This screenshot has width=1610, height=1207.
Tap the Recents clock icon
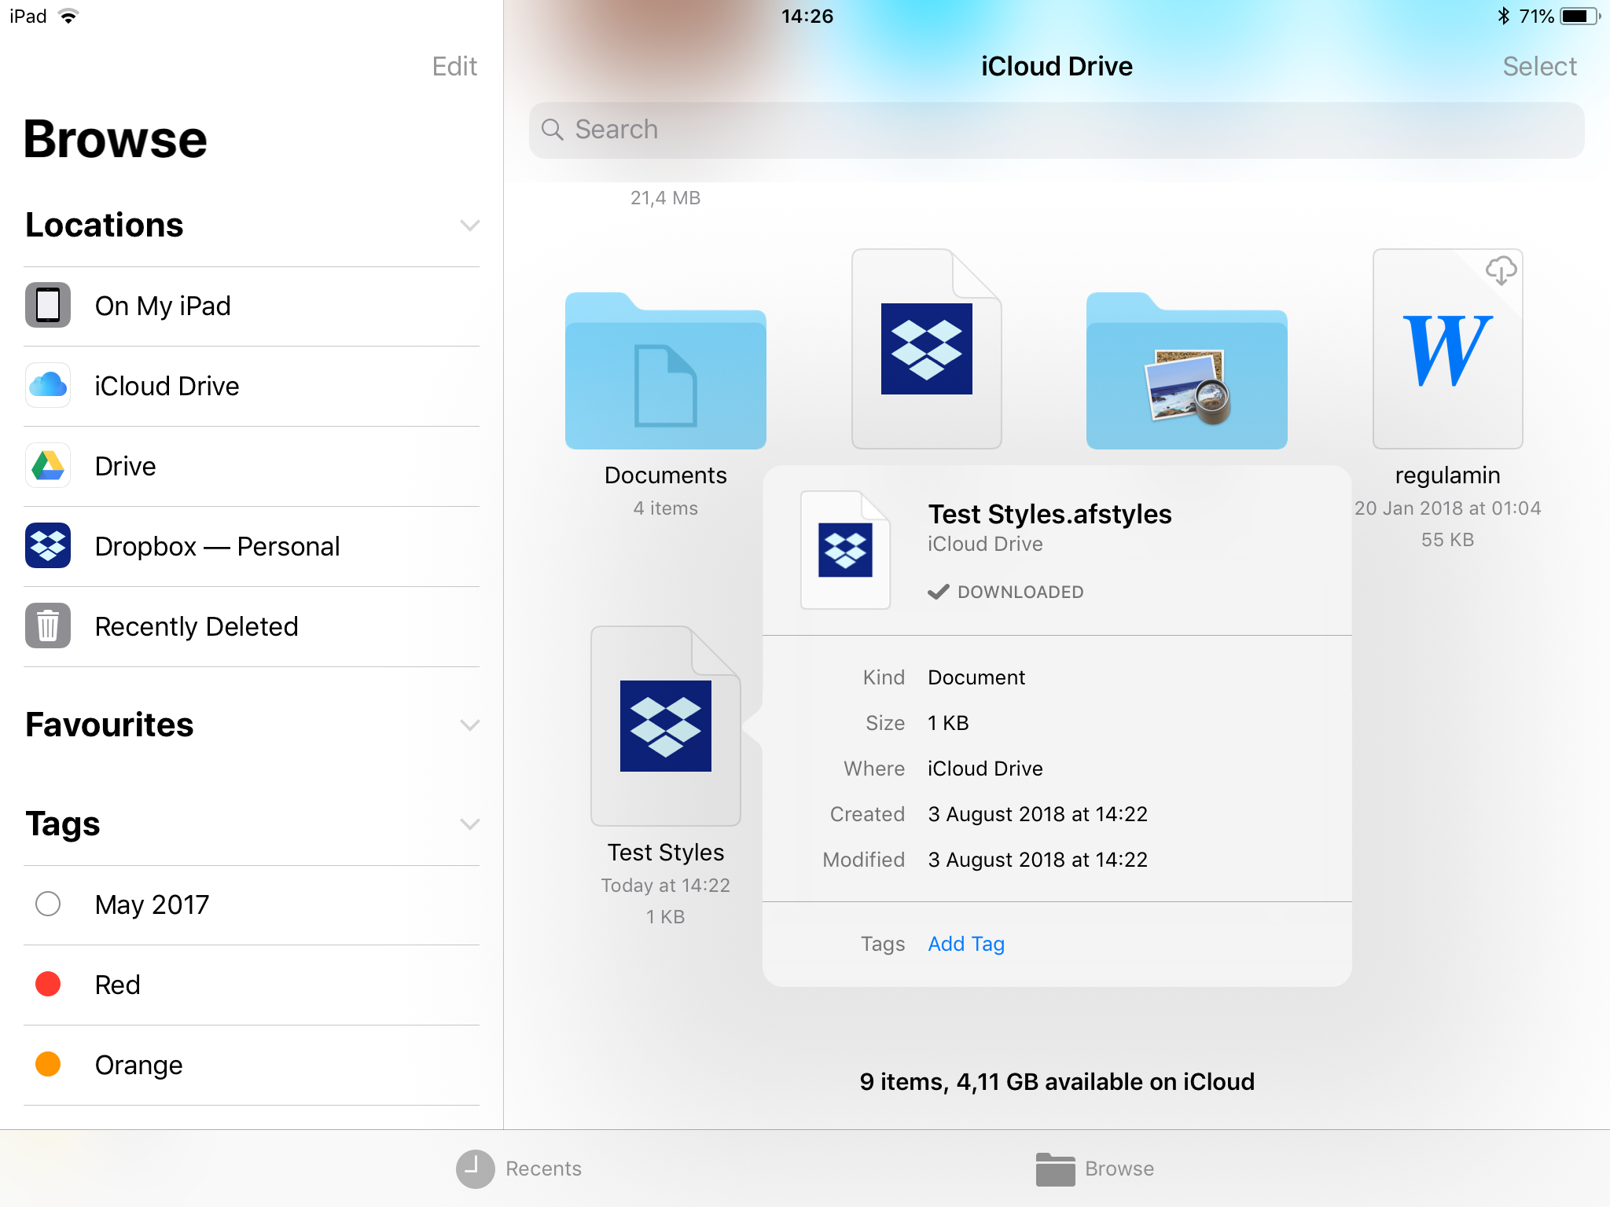point(476,1168)
